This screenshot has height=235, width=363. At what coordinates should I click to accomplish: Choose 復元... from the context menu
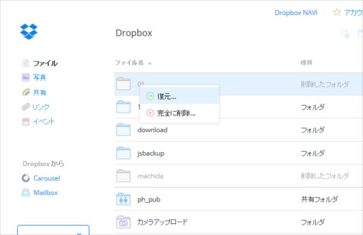(179, 96)
